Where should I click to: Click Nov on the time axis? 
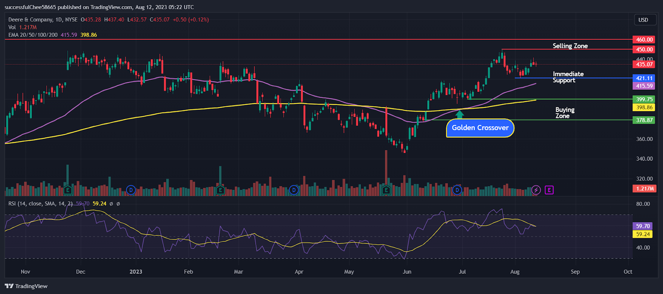(25, 272)
